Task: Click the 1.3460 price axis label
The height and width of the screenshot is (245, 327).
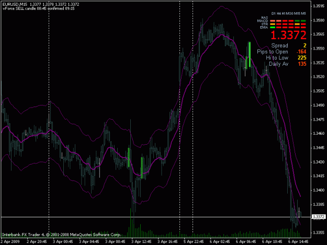Action: point(319,133)
